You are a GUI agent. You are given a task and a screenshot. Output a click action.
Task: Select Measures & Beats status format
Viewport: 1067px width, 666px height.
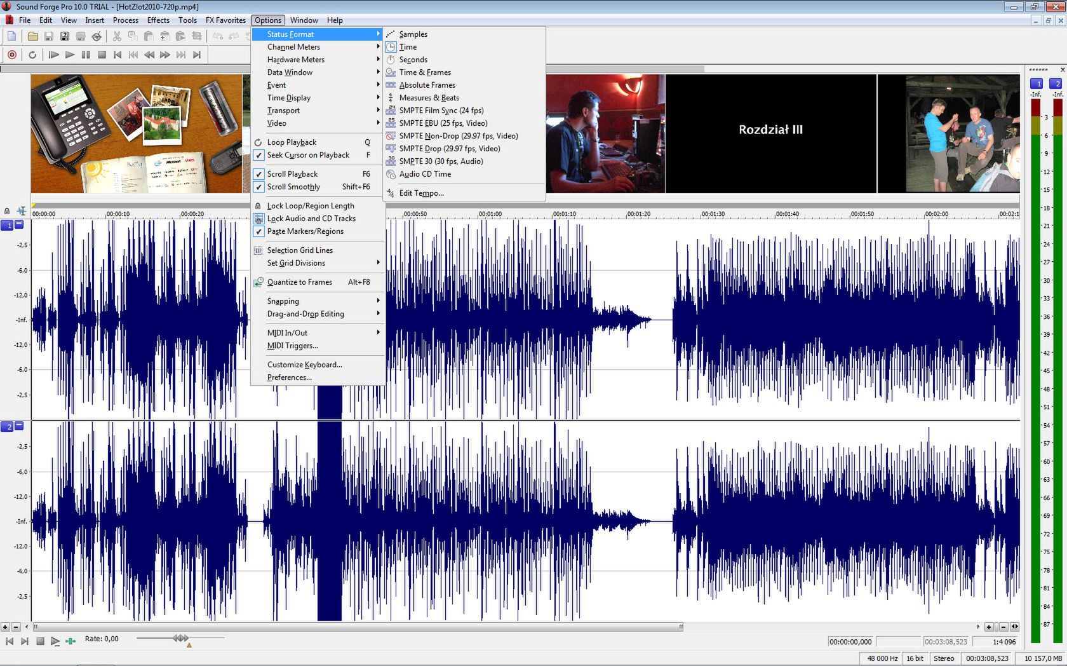click(x=464, y=98)
